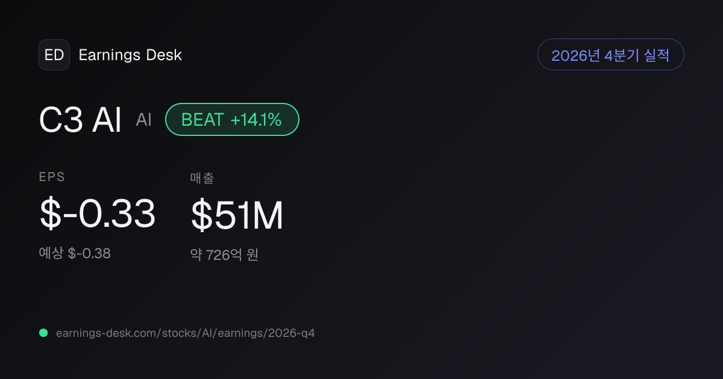Click the $-0.38 figure in the estimate line
This screenshot has width=723, height=379.
pyautogui.click(x=89, y=253)
